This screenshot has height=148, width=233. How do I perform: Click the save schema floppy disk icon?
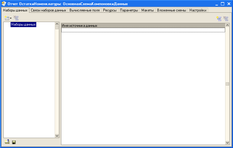tap(14, 142)
